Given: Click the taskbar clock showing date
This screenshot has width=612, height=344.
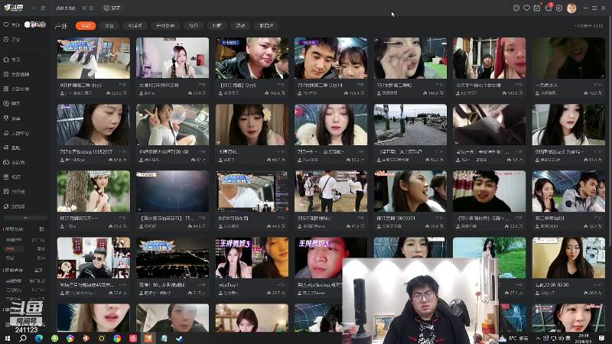Looking at the screenshot, I should 584,338.
